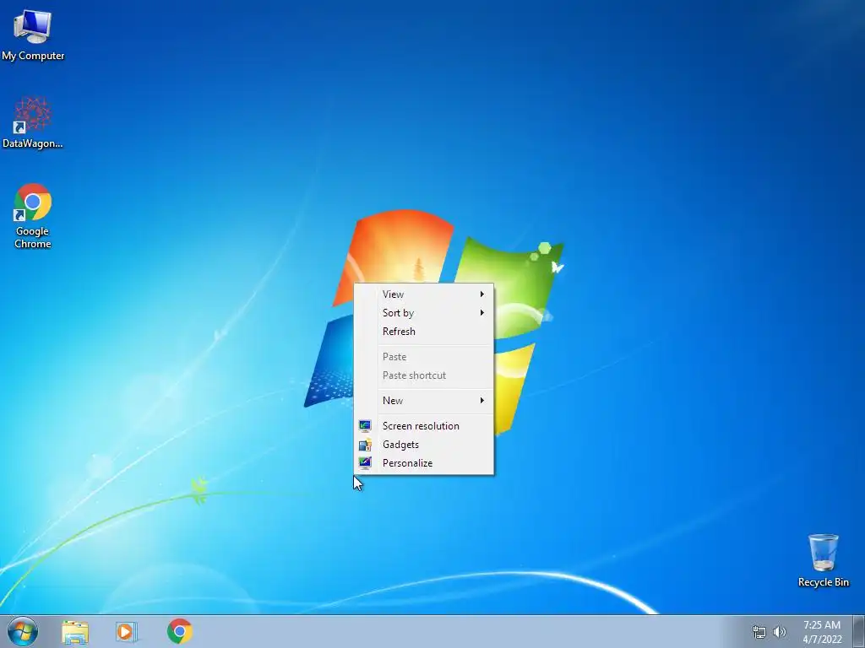Select the Google Chrome desktop shortcut
Viewport: 865px width, 648px height.
tap(33, 216)
